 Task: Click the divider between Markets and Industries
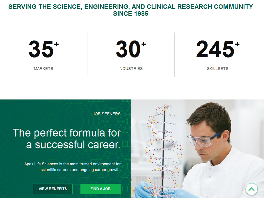click(88, 55)
